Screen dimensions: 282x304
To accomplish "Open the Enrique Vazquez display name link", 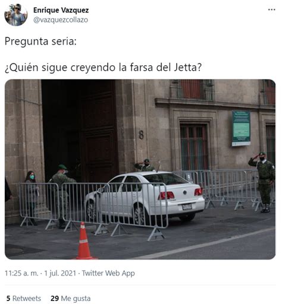I will pyautogui.click(x=61, y=10).
